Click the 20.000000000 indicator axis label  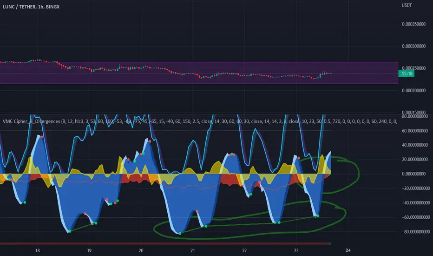click(415, 159)
